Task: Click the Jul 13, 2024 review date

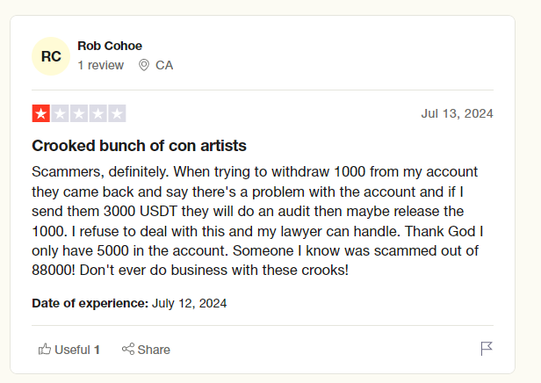Action: click(458, 113)
